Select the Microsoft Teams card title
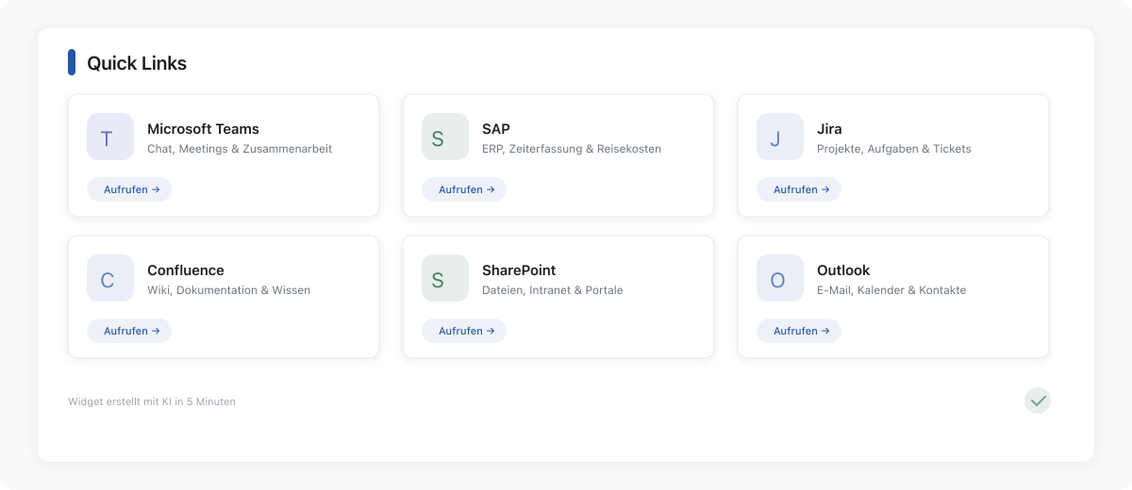The width and height of the screenshot is (1132, 490). coord(203,129)
